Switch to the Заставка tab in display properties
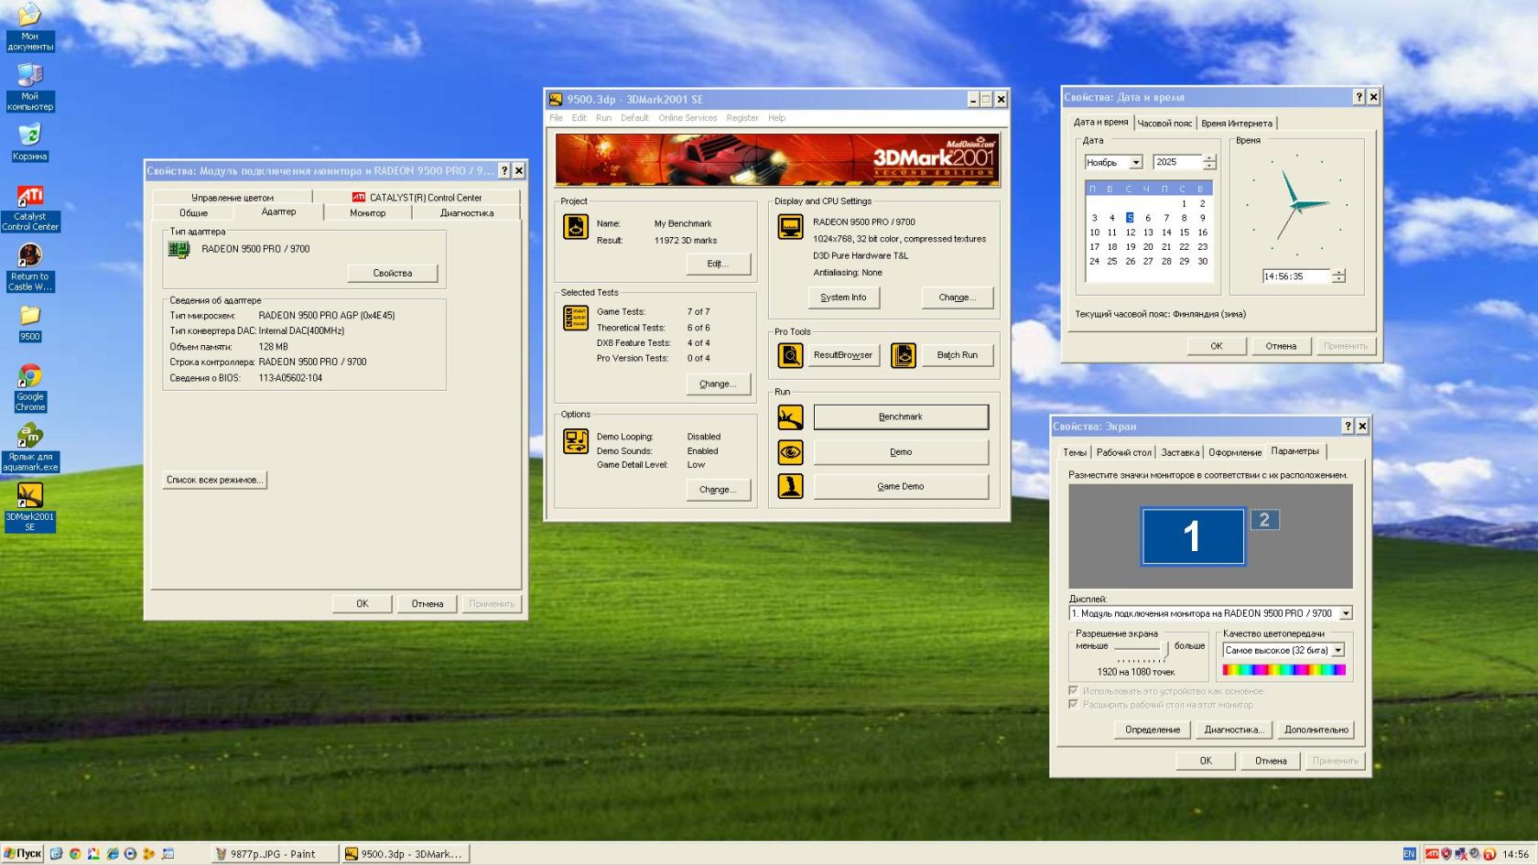Screen dimensions: 1538x865 click(1180, 452)
